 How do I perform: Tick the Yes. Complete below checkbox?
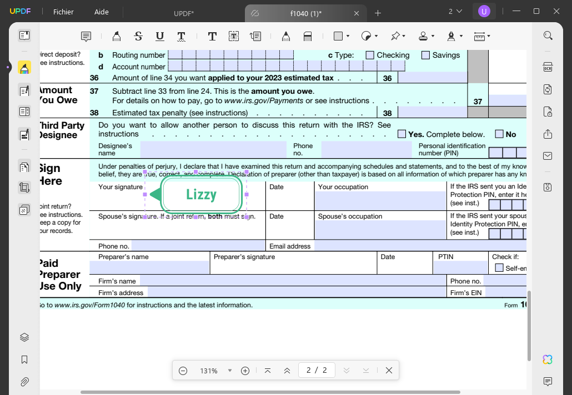click(402, 134)
